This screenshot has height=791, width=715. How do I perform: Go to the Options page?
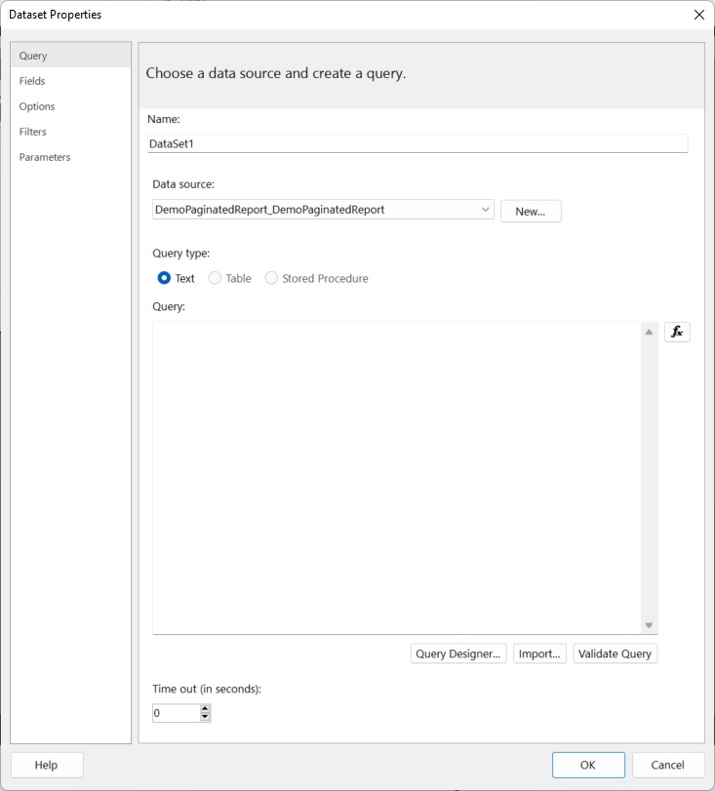tap(37, 106)
